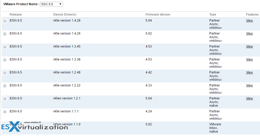Click plus icon for i40e version 1.2.22
Viewport: 260px width, 136px height.
coord(5,86)
